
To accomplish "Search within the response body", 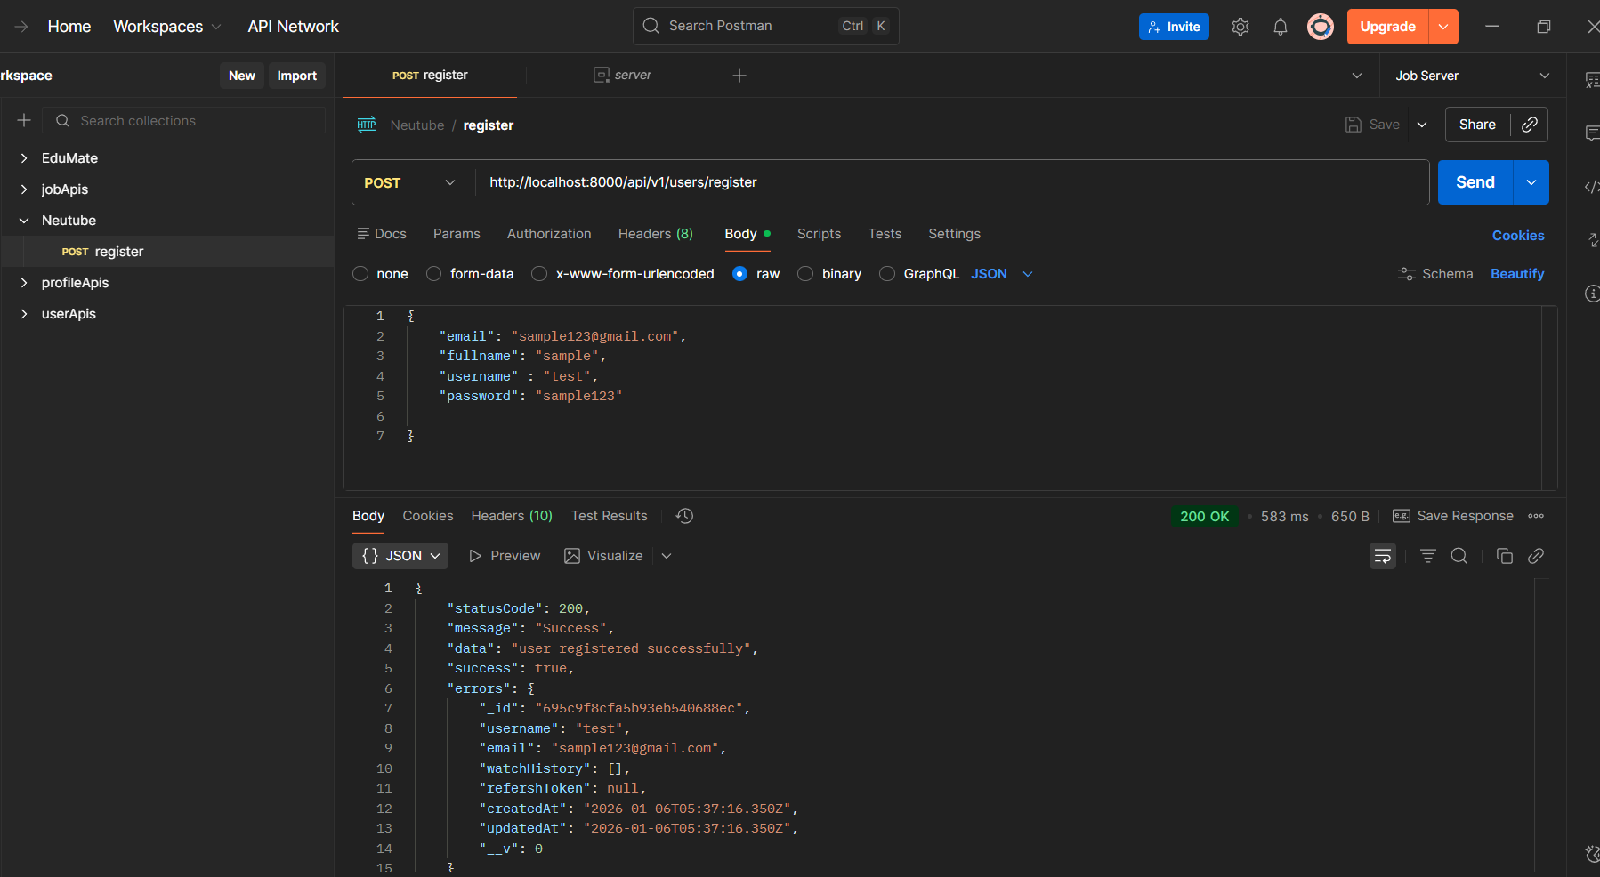I will (1459, 556).
